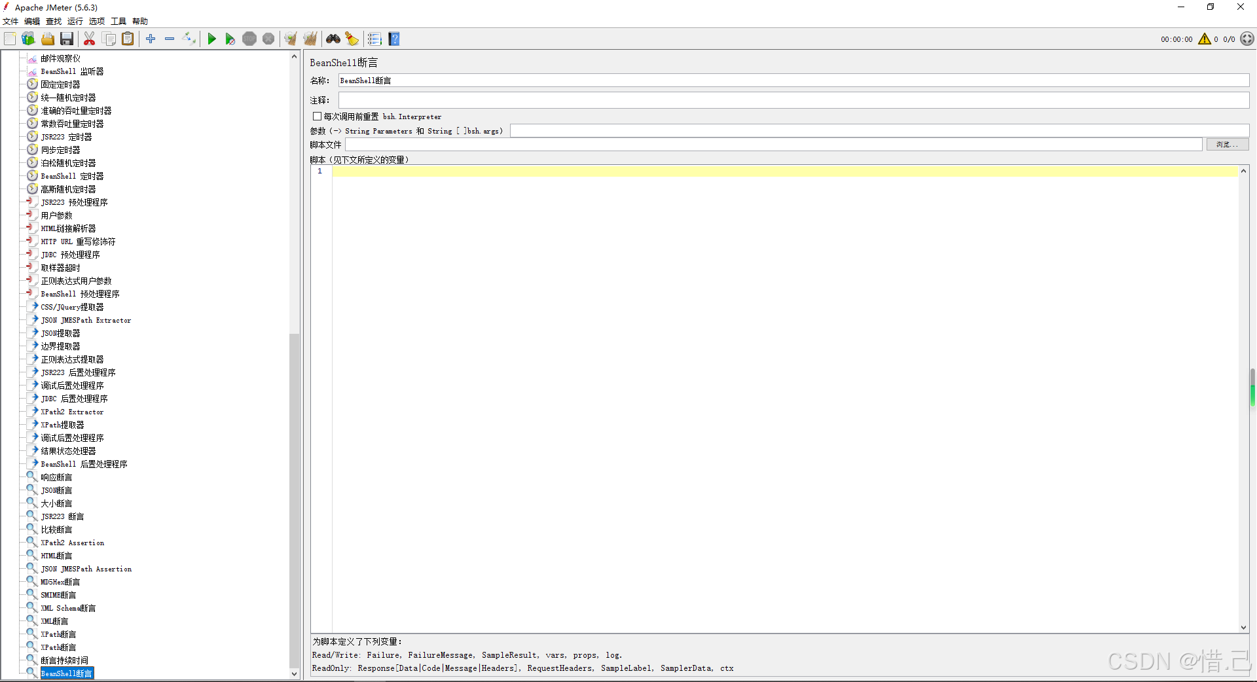Open the 运行 menu
The image size is (1257, 682).
(x=75, y=22)
